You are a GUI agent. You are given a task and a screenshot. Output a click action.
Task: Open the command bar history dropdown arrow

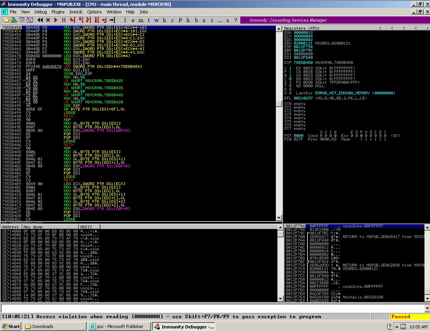[427, 308]
